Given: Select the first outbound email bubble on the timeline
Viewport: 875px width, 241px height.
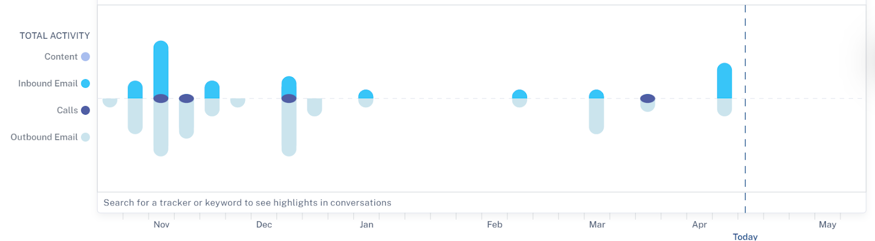Looking at the screenshot, I should (110, 102).
